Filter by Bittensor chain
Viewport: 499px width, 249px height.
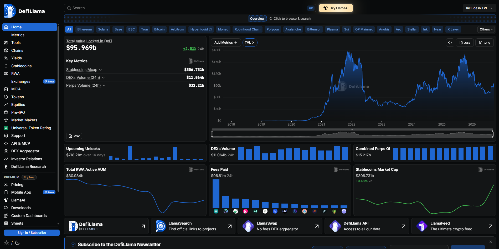314,29
